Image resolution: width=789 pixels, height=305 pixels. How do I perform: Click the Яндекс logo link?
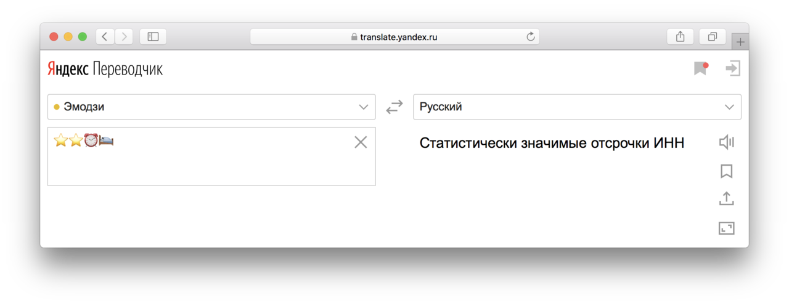pyautogui.click(x=68, y=69)
